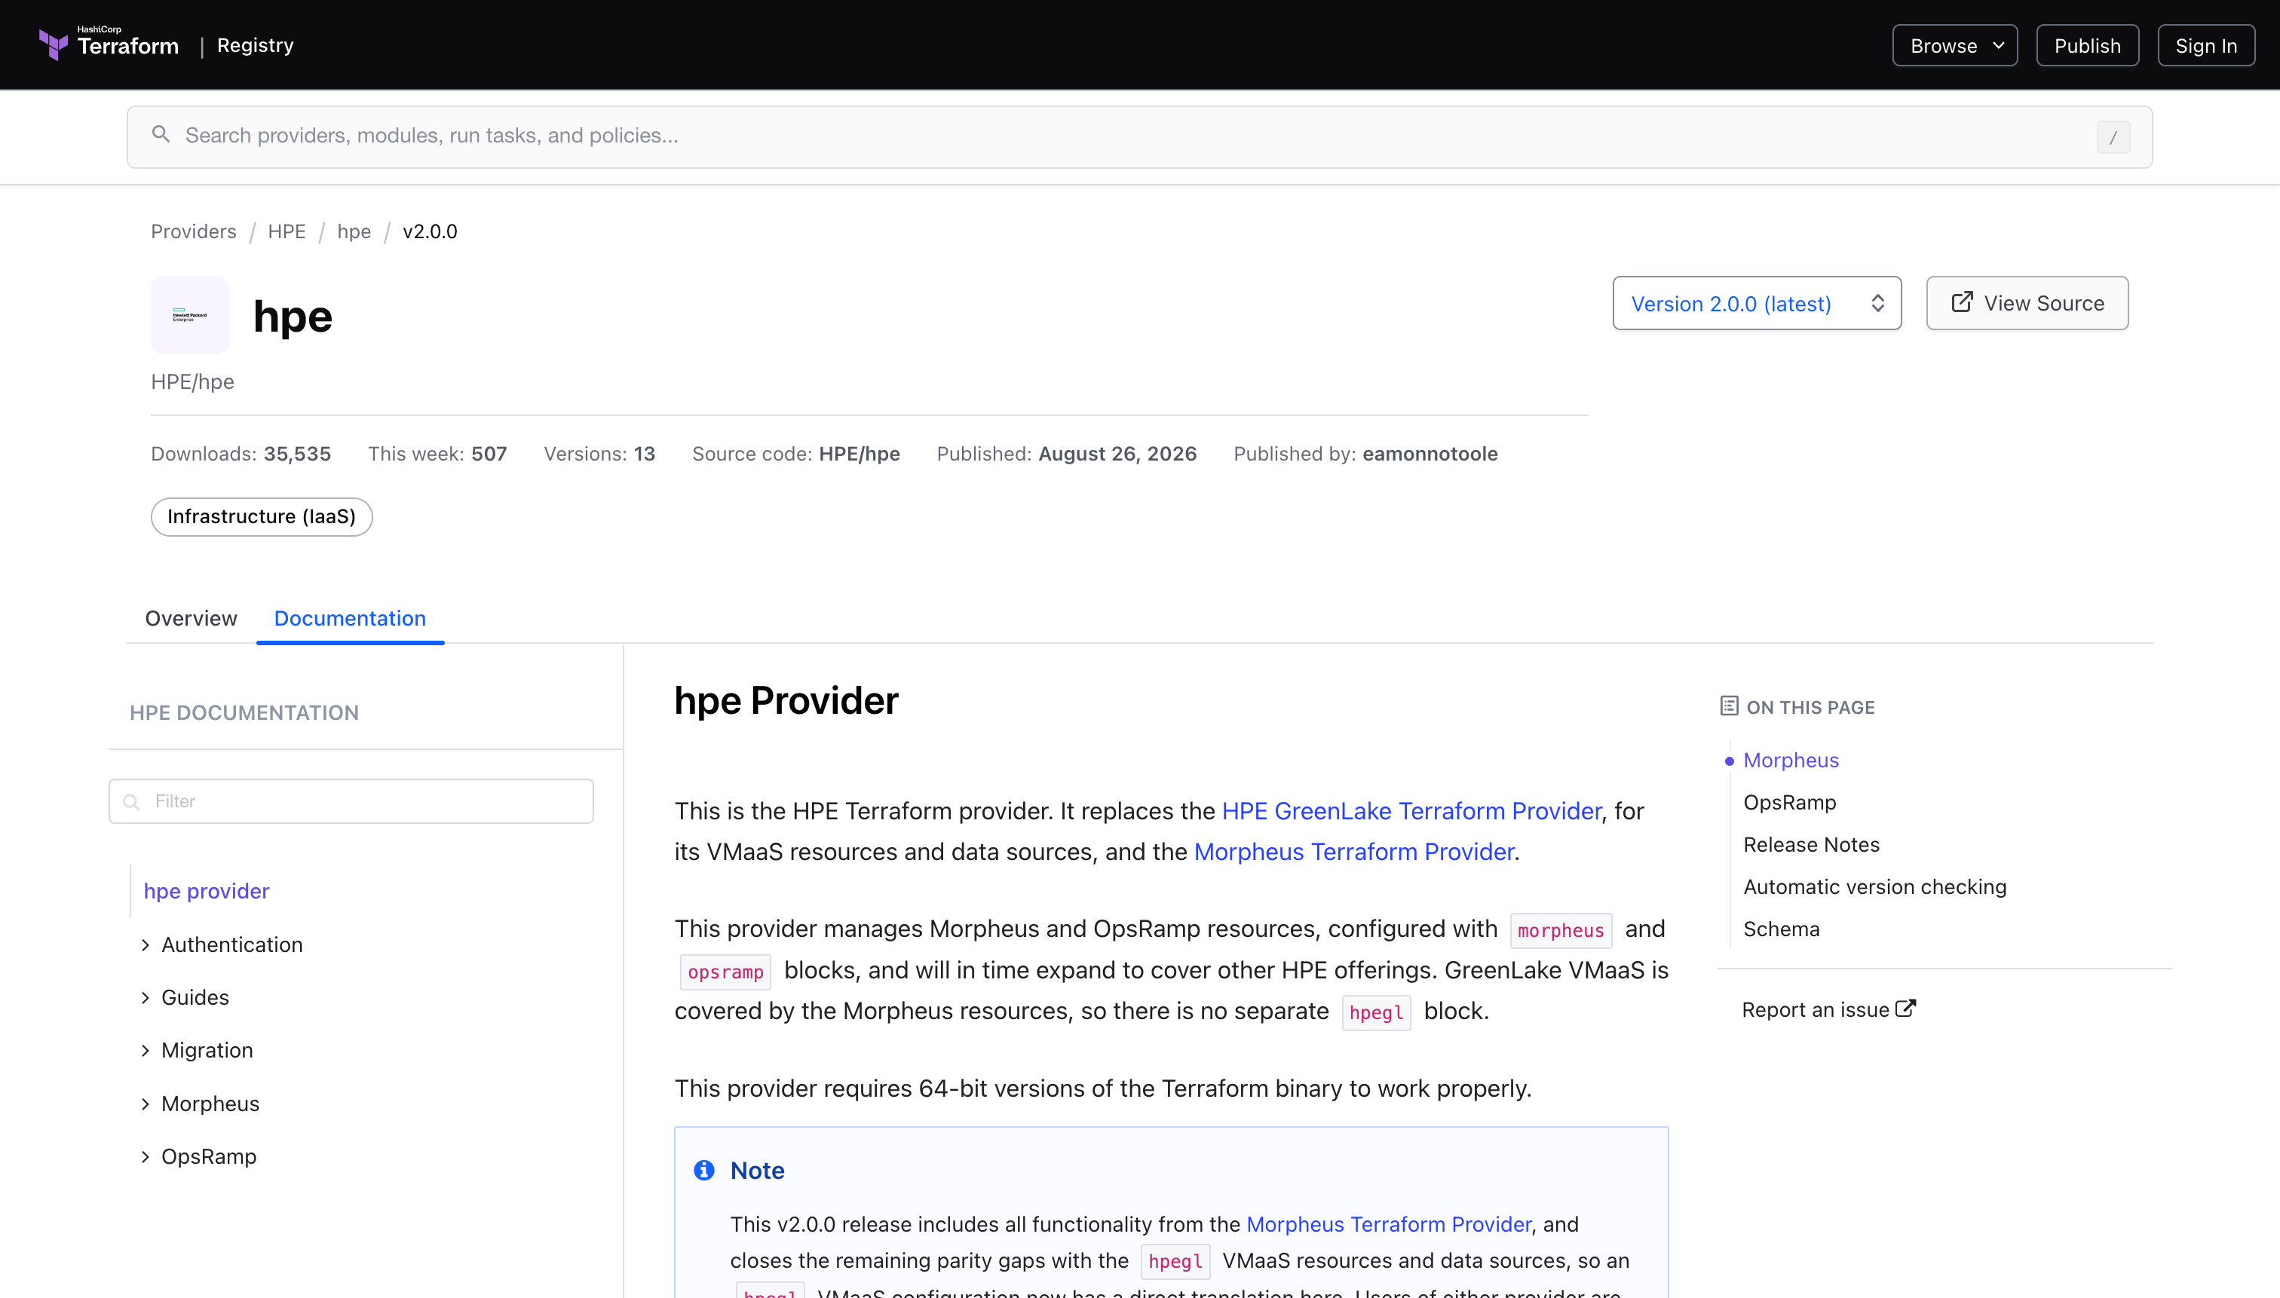Click the external link icon on View Source
The height and width of the screenshot is (1298, 2280).
click(x=1962, y=302)
